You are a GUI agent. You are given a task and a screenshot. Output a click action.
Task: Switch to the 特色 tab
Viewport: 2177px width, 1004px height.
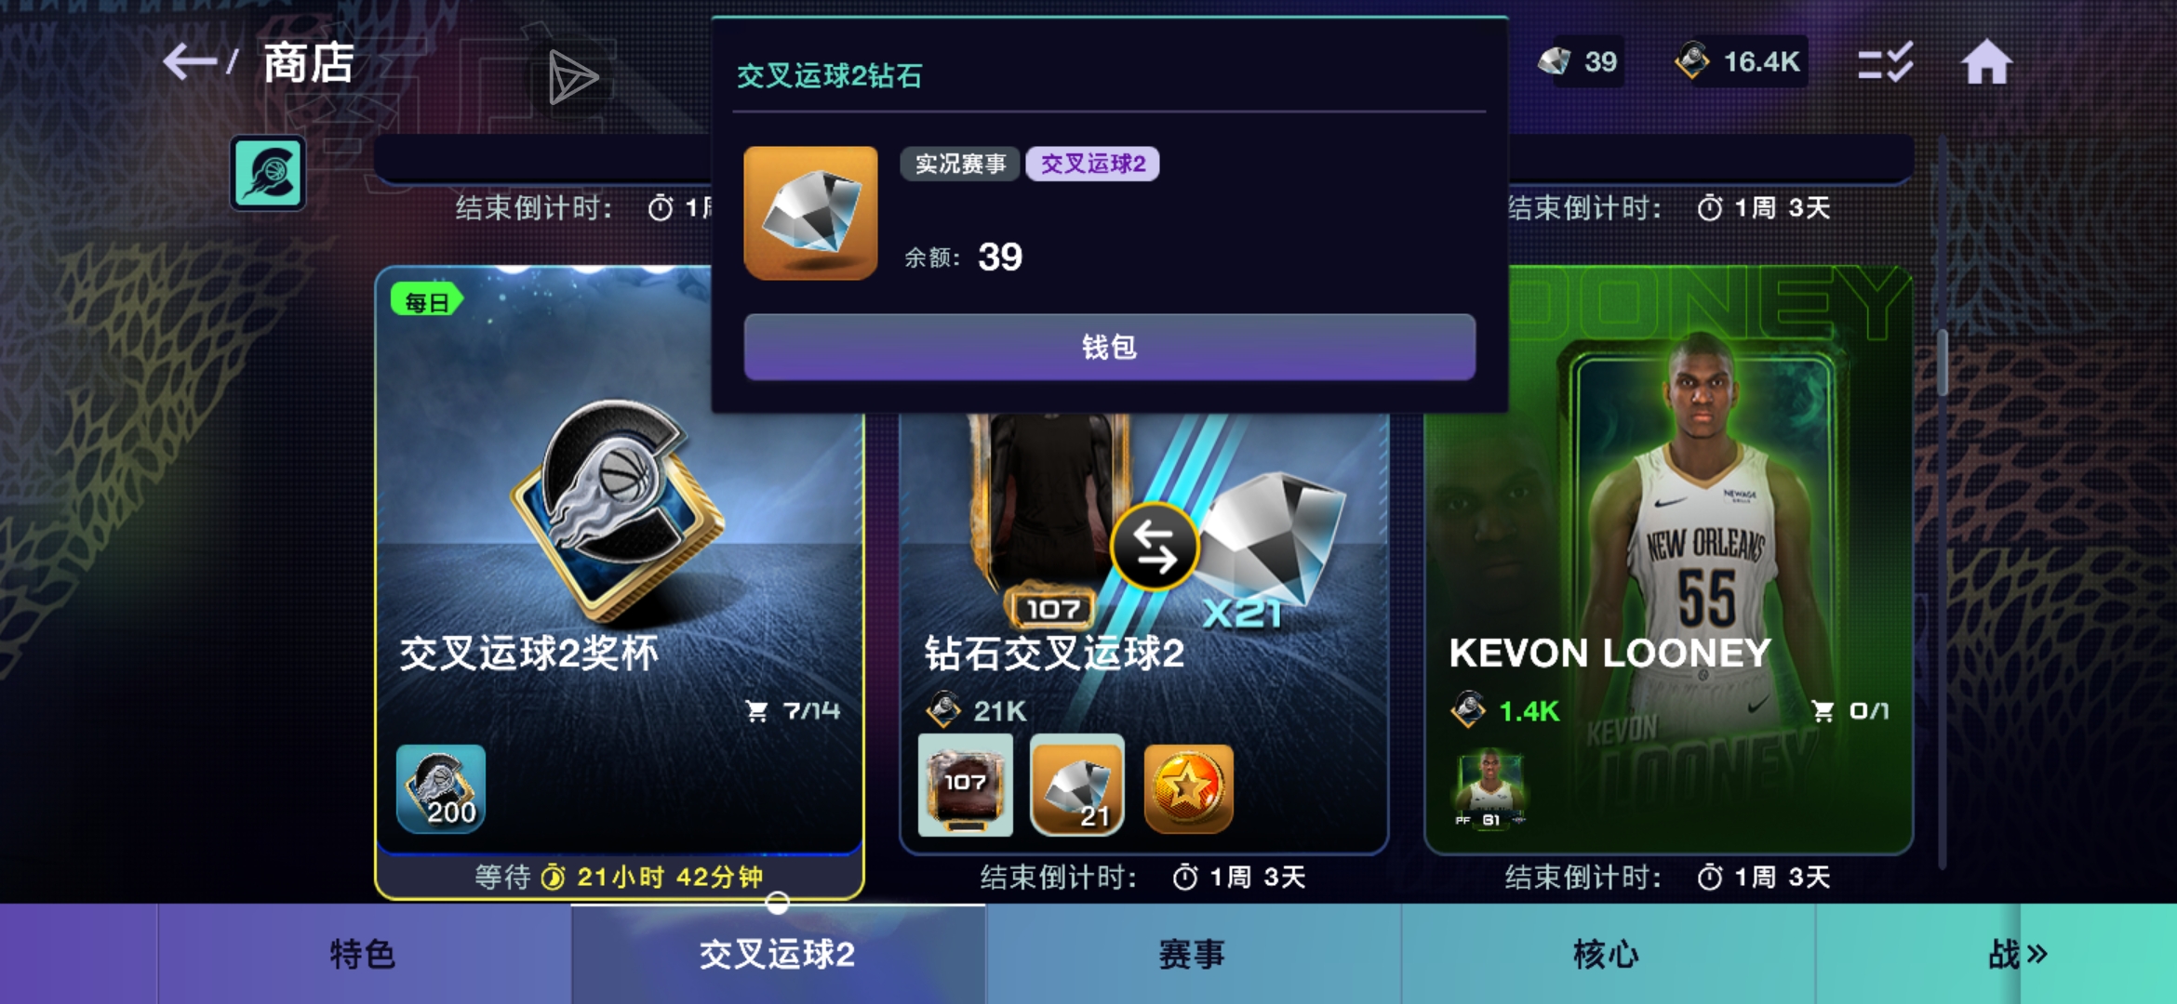click(x=364, y=954)
